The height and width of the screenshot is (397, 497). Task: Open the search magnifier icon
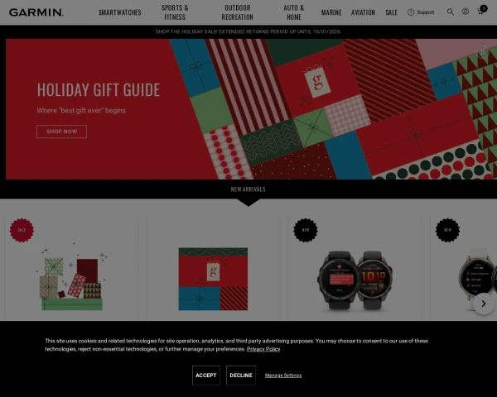point(450,12)
